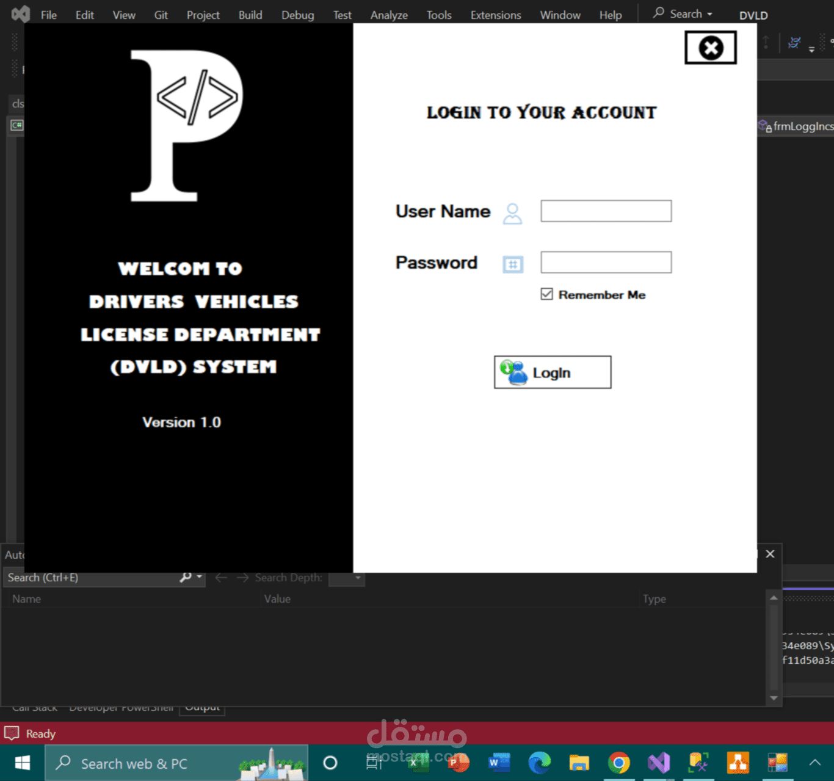Click the C# file icon in the editor margin
The image size is (834, 781).
coord(16,125)
